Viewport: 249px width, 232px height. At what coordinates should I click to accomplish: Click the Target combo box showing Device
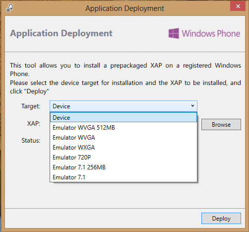(x=124, y=106)
